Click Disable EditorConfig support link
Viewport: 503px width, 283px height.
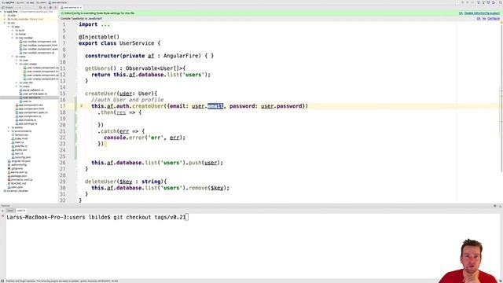pos(482,13)
